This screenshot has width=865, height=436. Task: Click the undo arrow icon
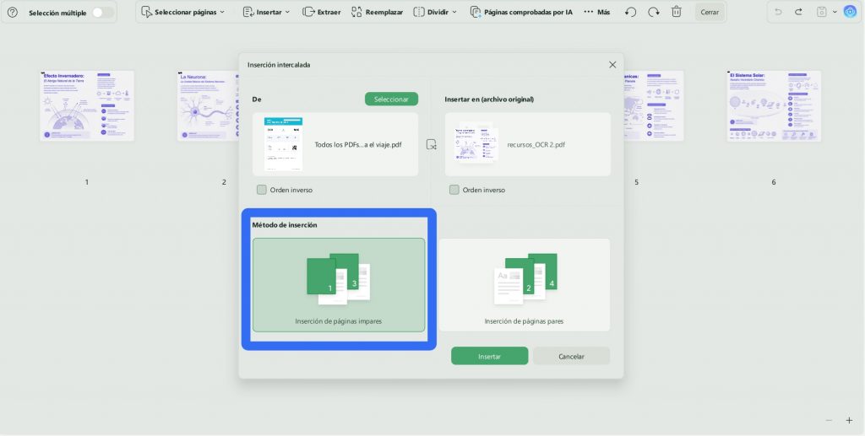(778, 12)
